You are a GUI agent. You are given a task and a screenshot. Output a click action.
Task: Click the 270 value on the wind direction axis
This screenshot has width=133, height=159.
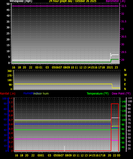tap(10, 76)
